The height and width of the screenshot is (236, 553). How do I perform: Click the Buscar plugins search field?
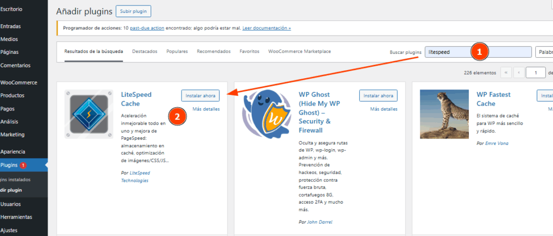478,52
